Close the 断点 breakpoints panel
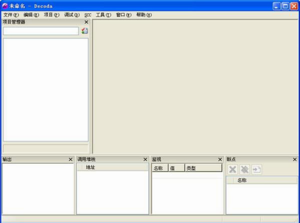 coord(295,160)
